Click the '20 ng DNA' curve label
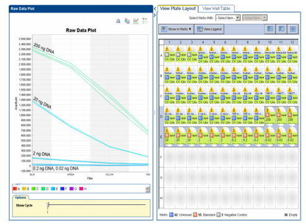 (42, 102)
